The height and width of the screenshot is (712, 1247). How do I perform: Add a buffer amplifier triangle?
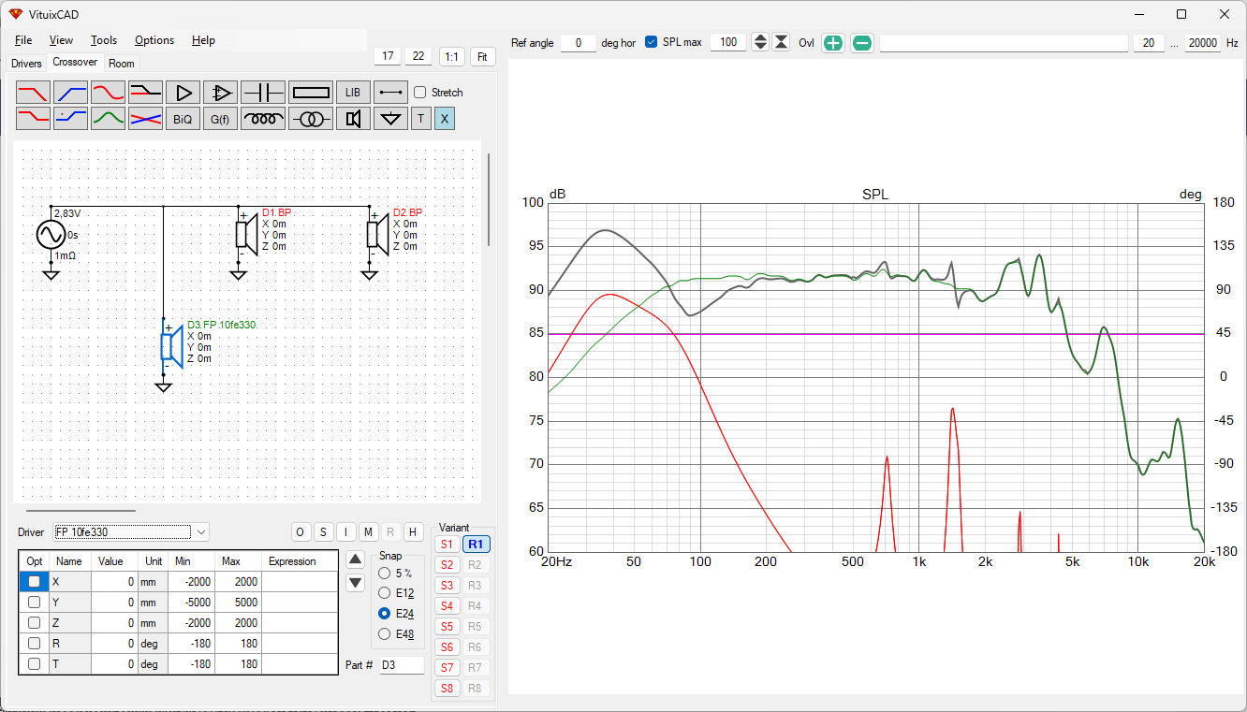coord(183,93)
